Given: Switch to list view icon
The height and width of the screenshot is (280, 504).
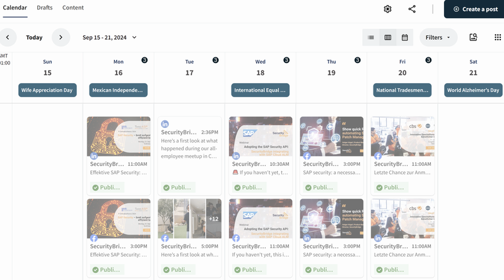Looking at the screenshot, I should (371, 37).
